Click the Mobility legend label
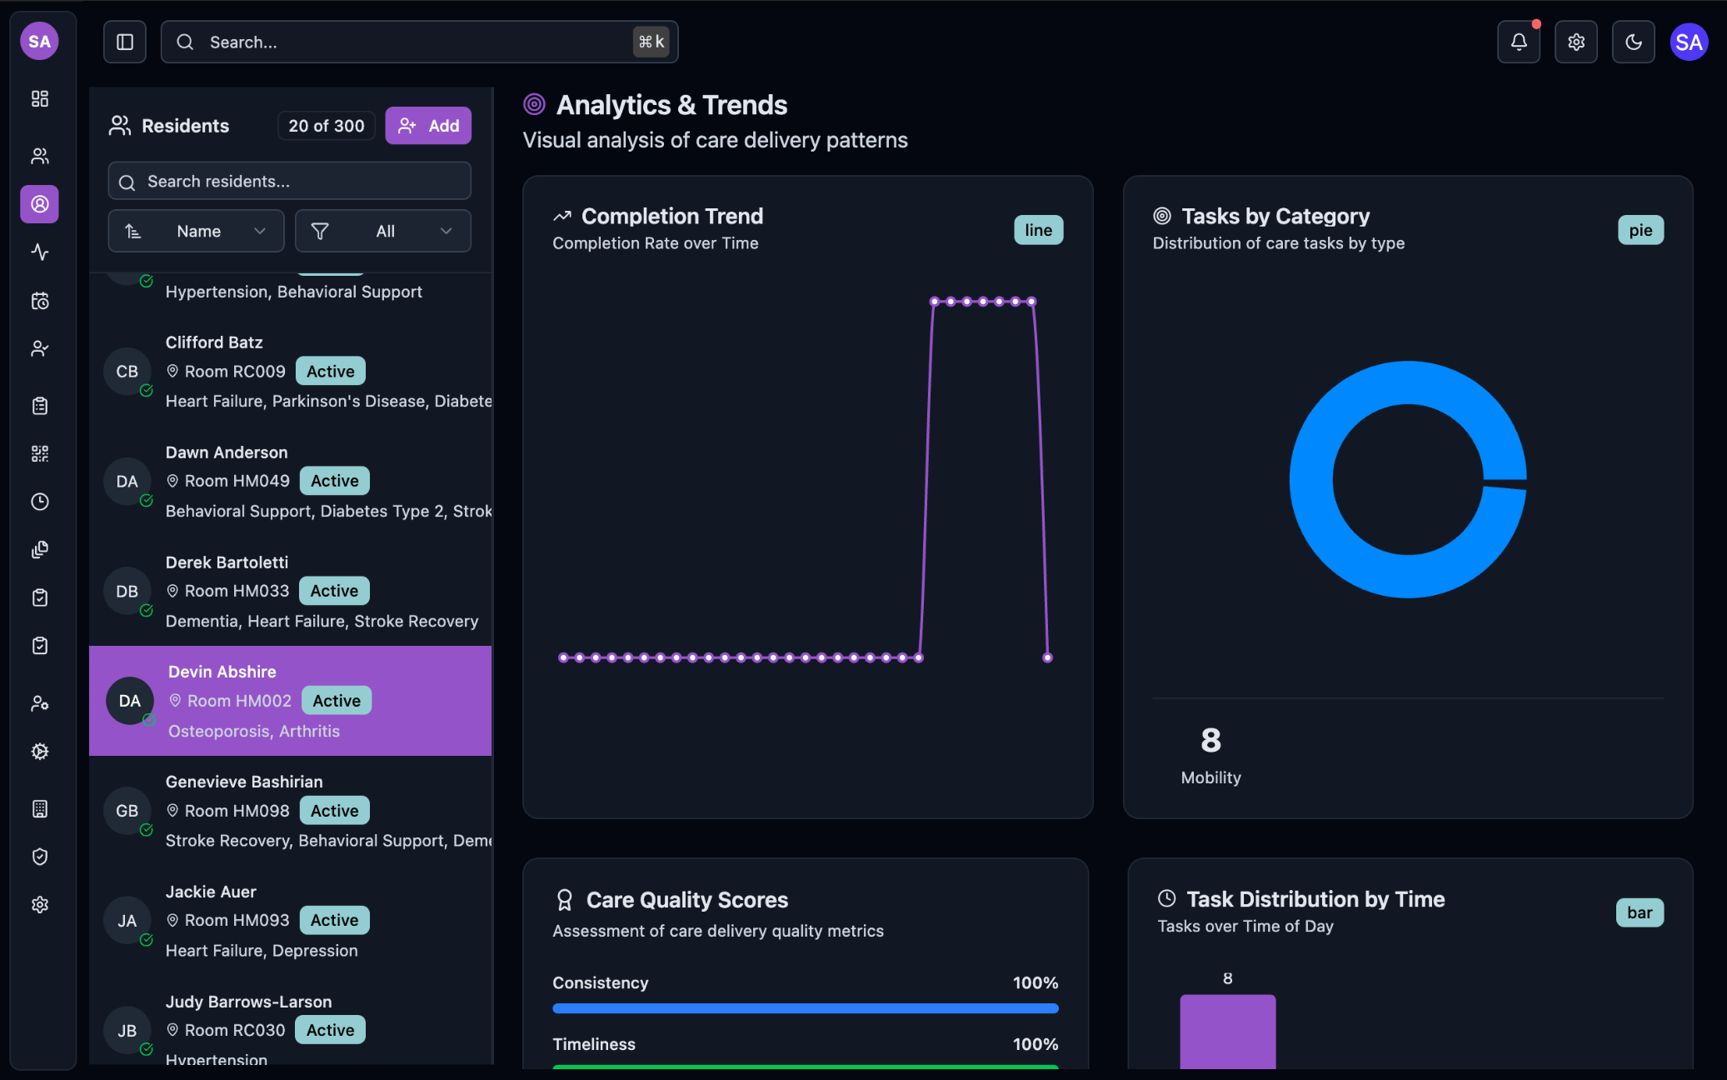This screenshot has height=1080, width=1727. coord(1211,777)
